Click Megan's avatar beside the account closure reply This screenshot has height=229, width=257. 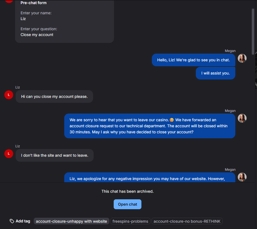point(242,118)
